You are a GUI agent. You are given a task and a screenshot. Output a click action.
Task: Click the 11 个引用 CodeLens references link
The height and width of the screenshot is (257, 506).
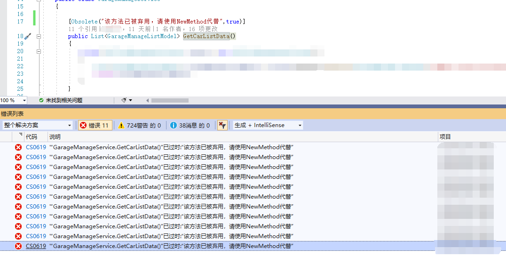pos(83,29)
